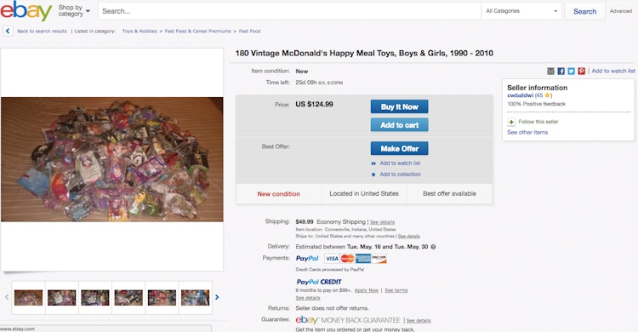Click the back arrow to search results

tap(8, 31)
